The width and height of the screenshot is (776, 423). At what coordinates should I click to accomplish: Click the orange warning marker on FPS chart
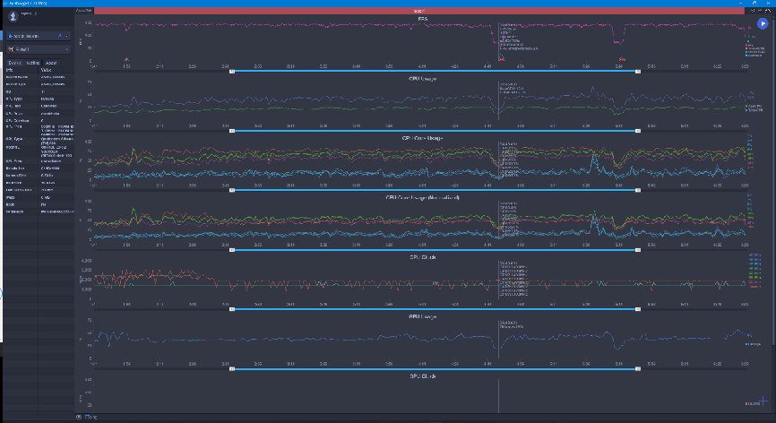coord(126,59)
